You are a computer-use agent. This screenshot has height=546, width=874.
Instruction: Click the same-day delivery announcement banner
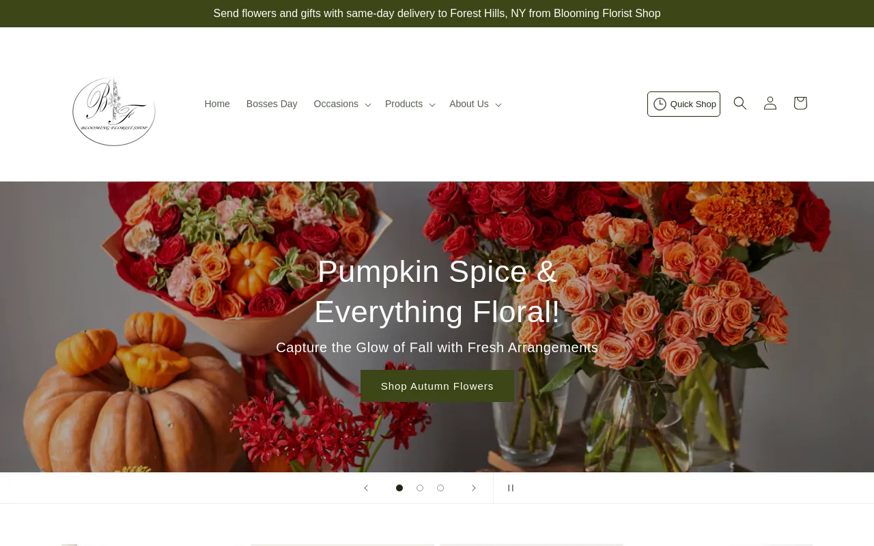point(437,14)
